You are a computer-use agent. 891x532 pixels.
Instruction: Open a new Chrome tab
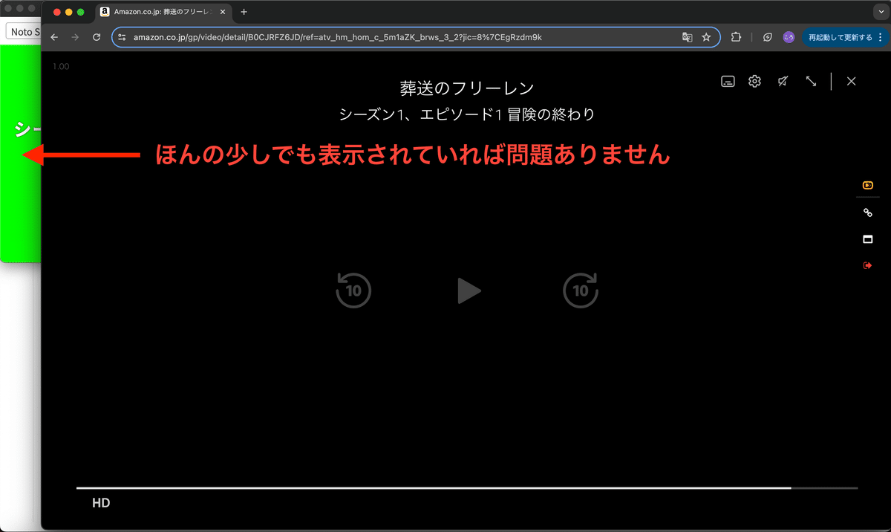[x=244, y=12]
